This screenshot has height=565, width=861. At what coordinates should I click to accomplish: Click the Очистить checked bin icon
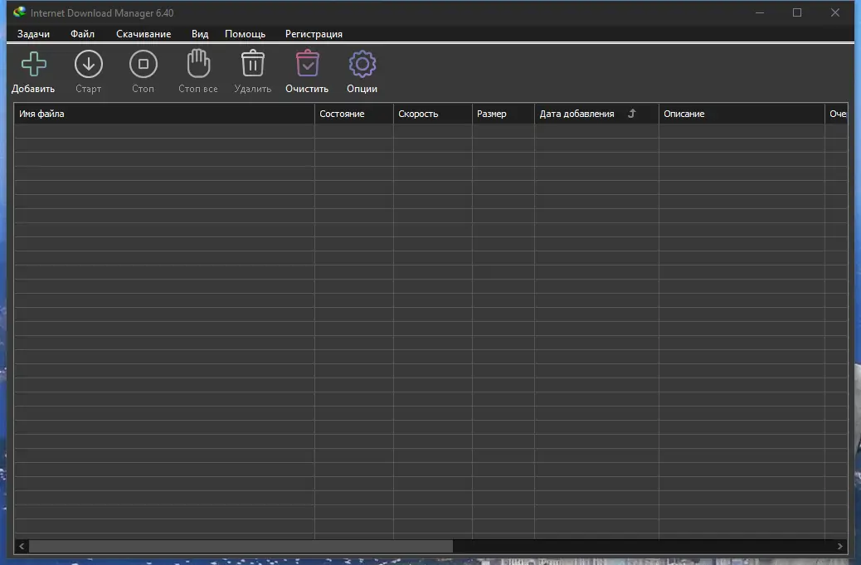(x=308, y=63)
